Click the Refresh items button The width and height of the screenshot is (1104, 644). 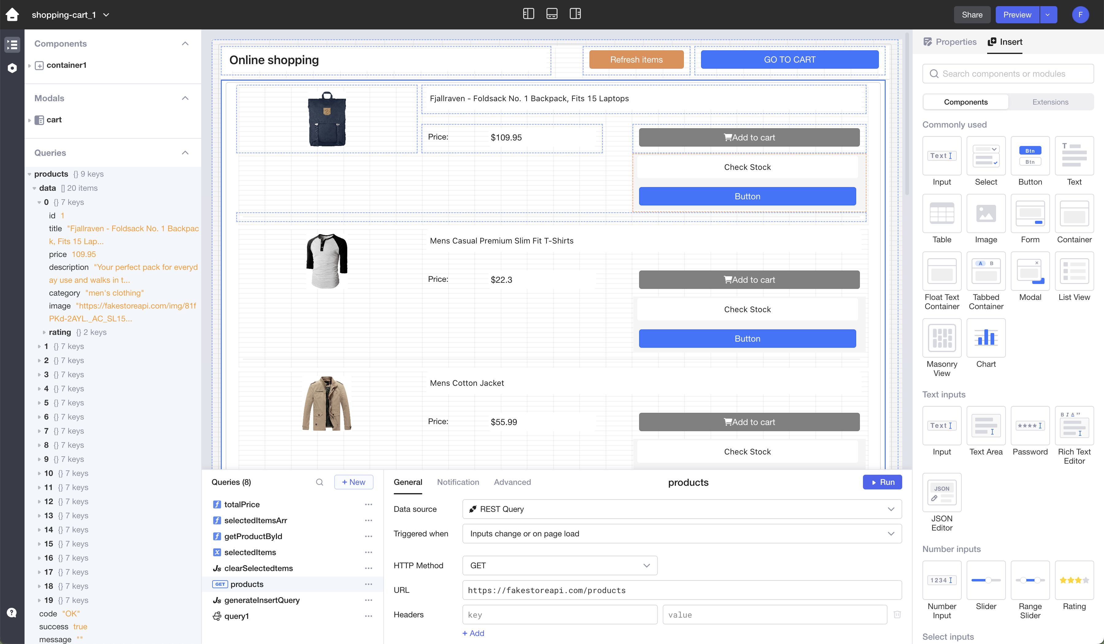click(x=636, y=59)
